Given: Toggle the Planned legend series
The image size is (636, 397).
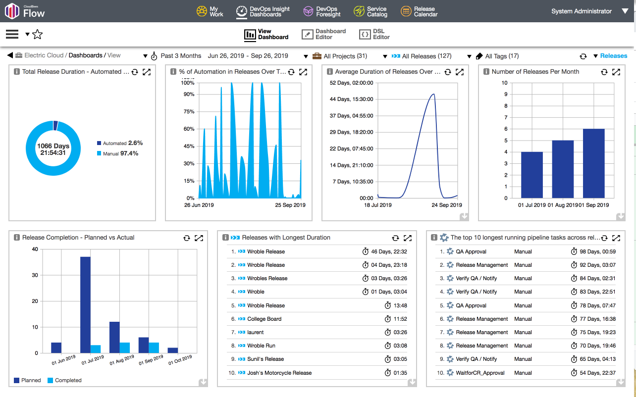Looking at the screenshot, I should 27,380.
